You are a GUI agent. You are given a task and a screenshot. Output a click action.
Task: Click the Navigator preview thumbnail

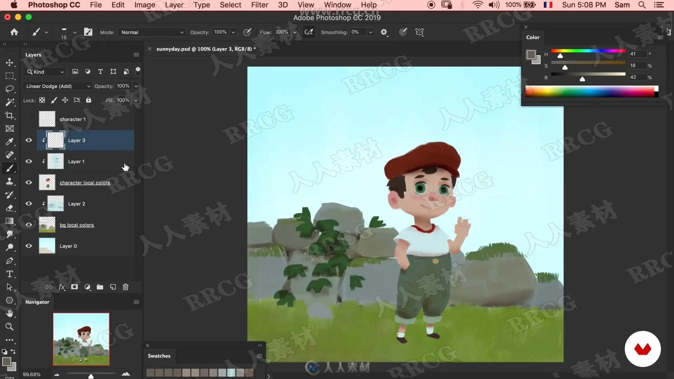pos(81,339)
